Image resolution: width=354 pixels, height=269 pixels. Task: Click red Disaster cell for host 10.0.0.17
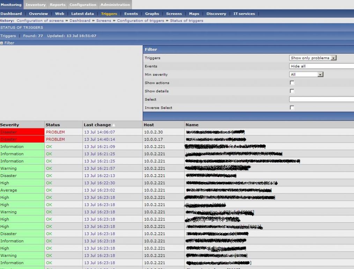tap(22, 139)
